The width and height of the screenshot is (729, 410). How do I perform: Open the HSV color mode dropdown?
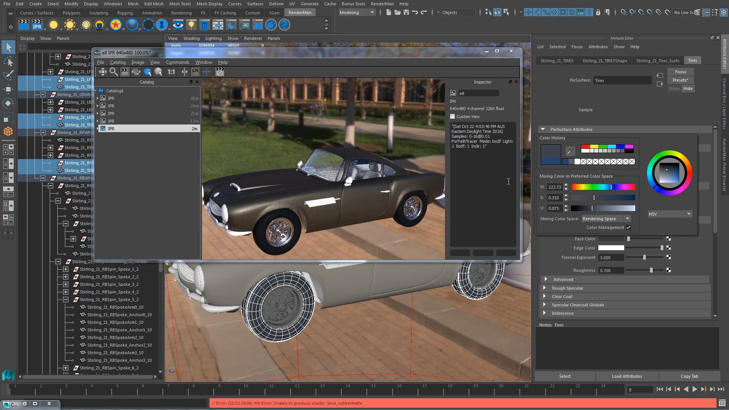[x=670, y=214]
